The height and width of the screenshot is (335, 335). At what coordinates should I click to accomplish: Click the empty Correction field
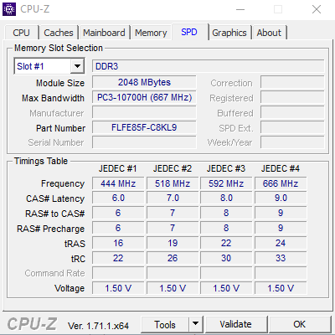tap(292, 82)
